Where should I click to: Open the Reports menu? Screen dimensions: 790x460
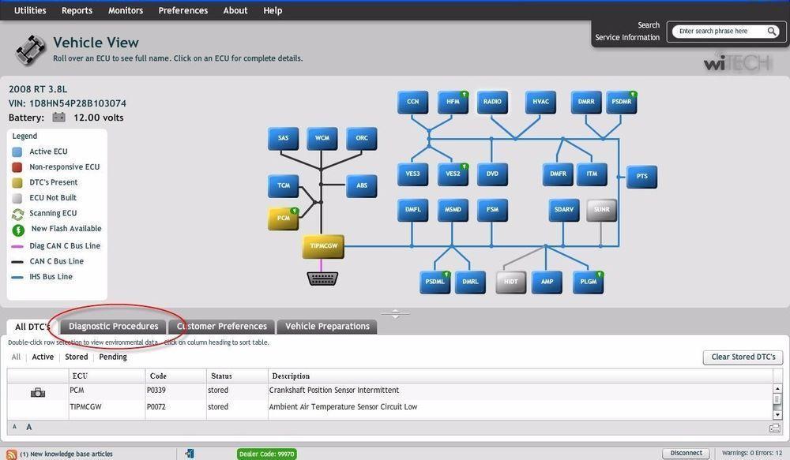pyautogui.click(x=77, y=10)
